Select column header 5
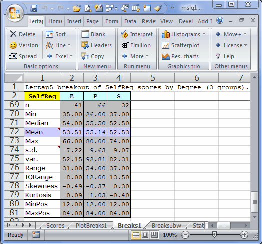This screenshot has width=262, height=244. tap(152, 78)
